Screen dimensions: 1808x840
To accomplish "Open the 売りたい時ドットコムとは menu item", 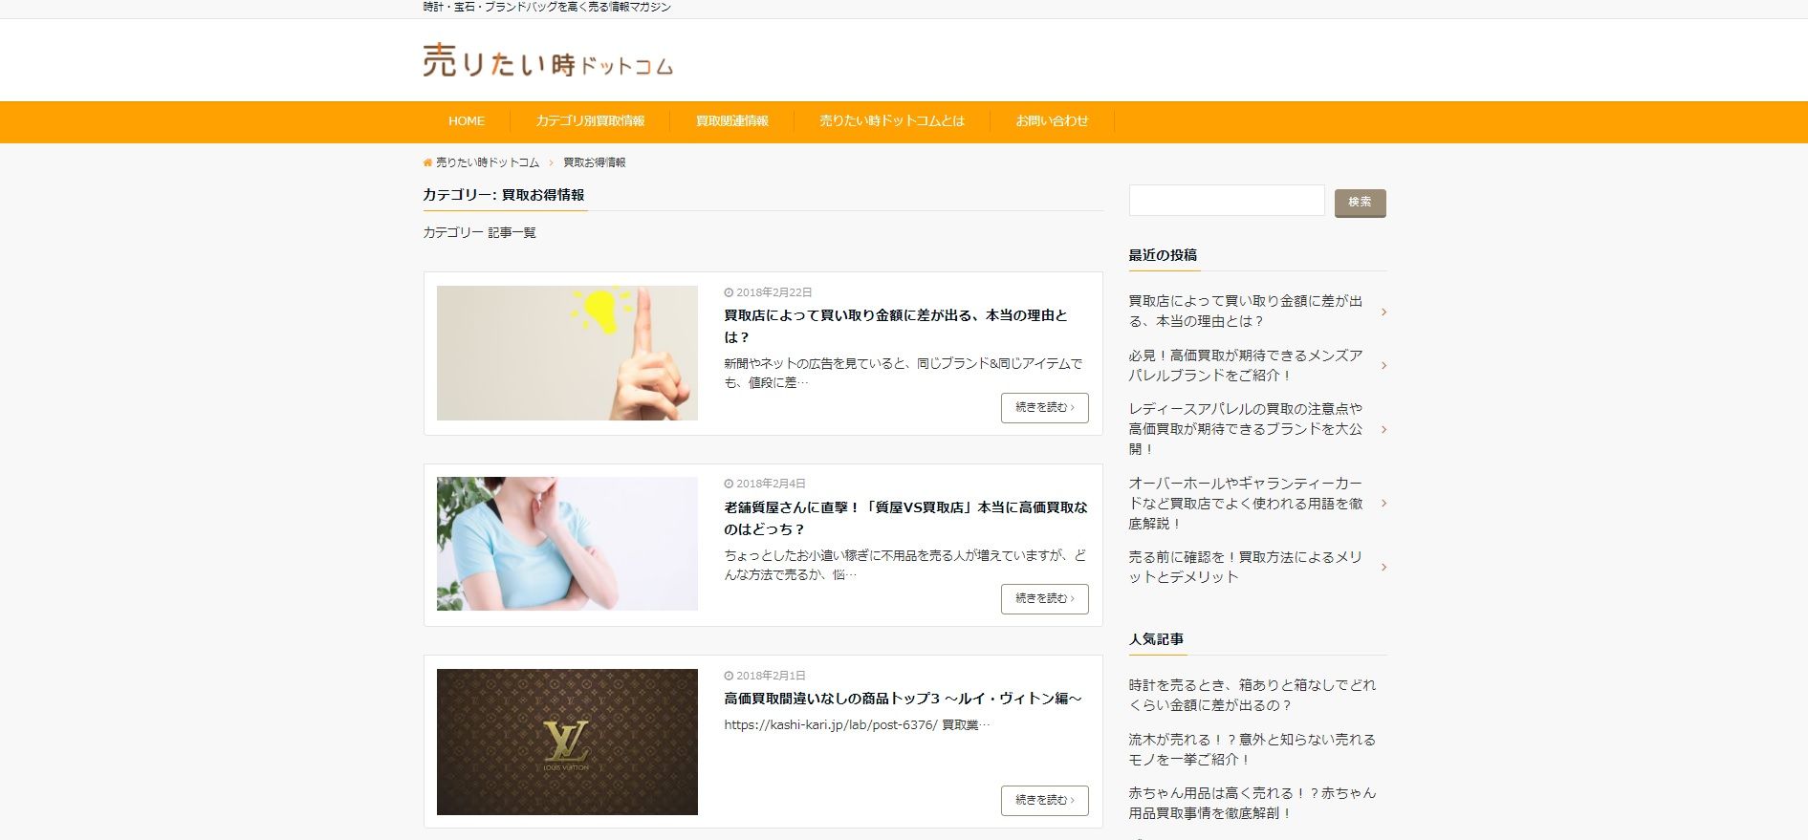I will click(x=892, y=121).
